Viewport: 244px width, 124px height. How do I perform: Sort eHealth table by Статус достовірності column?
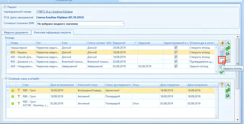tap(118, 85)
